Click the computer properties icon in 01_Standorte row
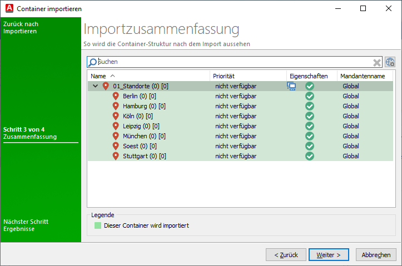This screenshot has height=266, width=402. pyautogui.click(x=291, y=86)
